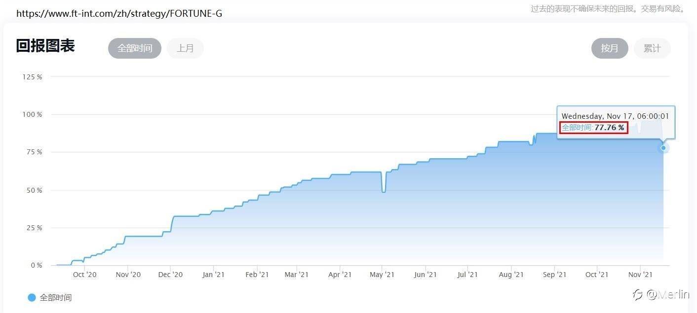
Task: Click the 0 % y-axis label
Action: [37, 265]
